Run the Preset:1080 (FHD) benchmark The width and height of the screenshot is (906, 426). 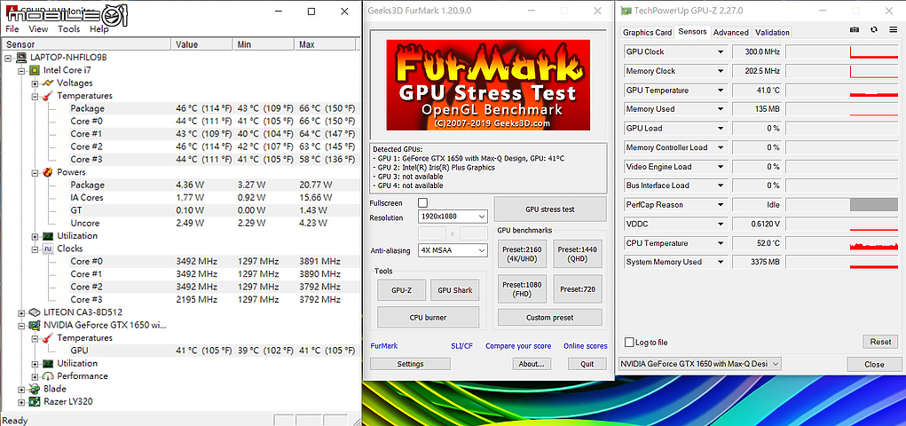[x=522, y=288]
